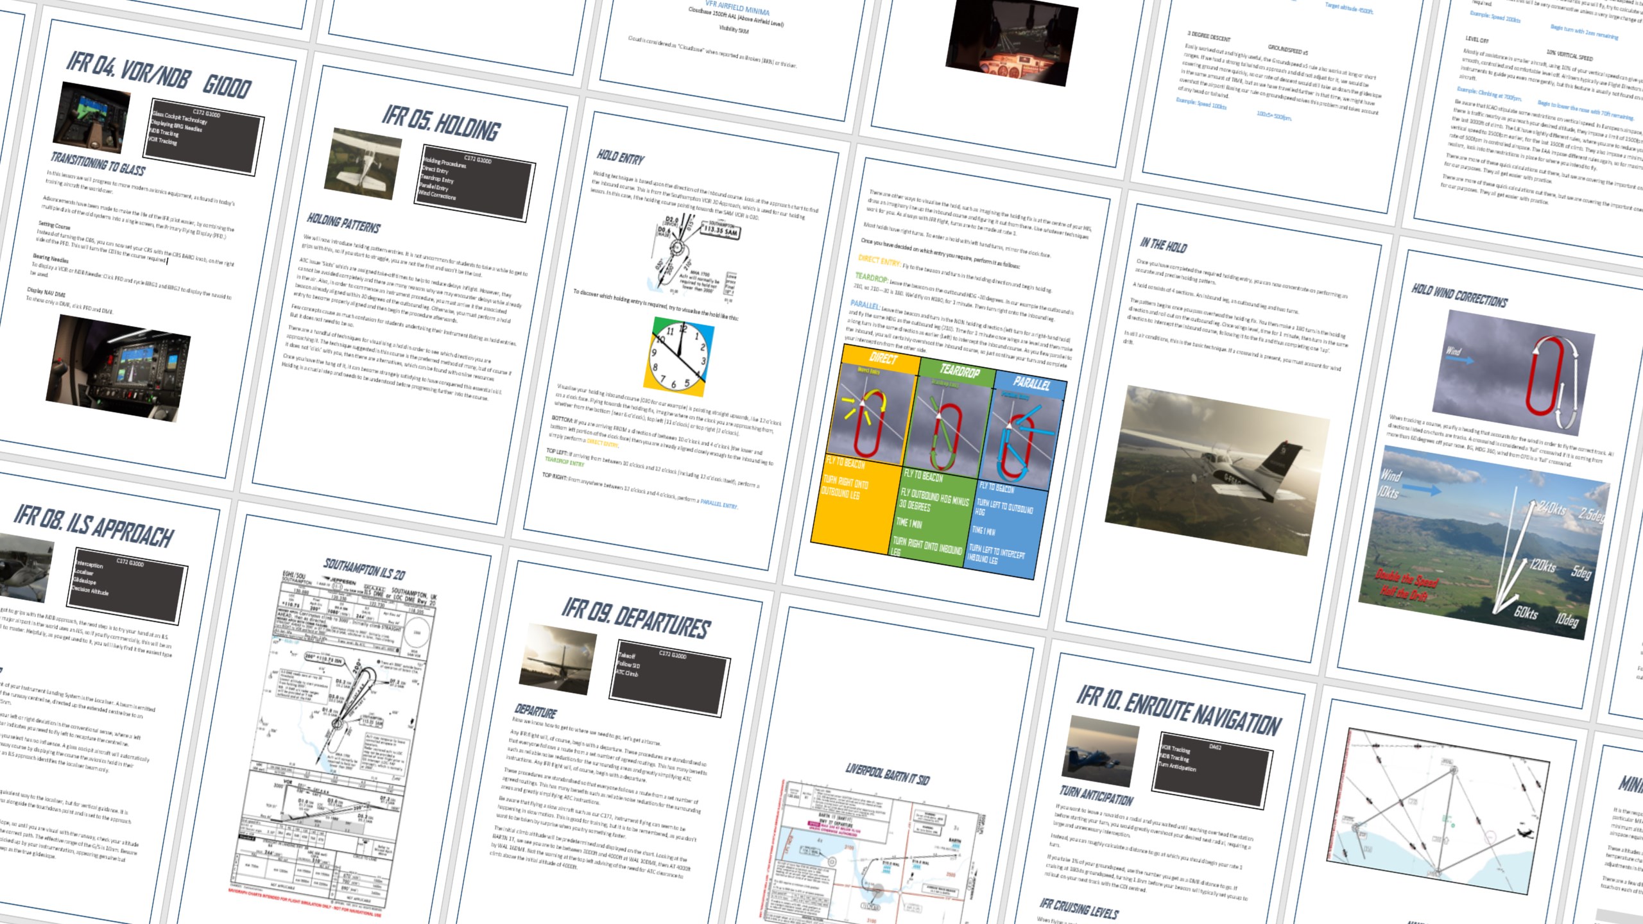Click the IFR 08 ILS Approach heading
1643x924 pixels.
(x=94, y=525)
